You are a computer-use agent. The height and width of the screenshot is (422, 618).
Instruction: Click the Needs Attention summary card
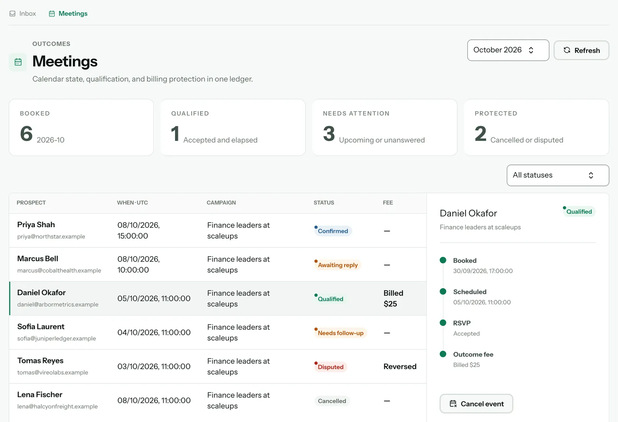385,127
